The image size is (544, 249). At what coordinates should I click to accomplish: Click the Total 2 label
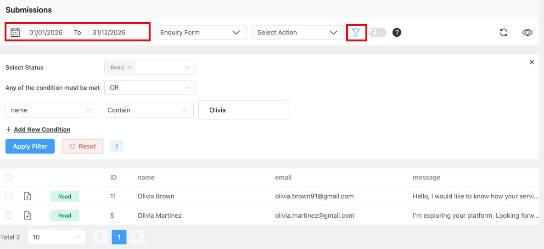click(x=10, y=237)
